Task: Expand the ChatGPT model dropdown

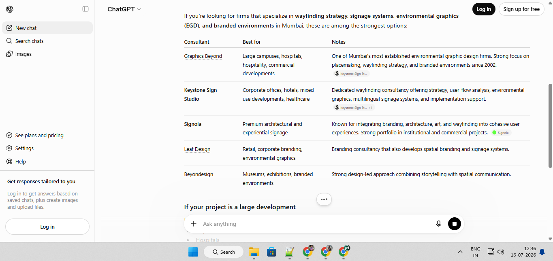Action: [124, 9]
